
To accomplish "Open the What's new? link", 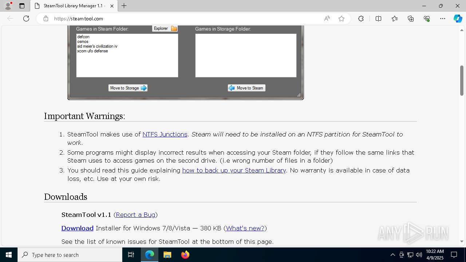I will [x=245, y=228].
